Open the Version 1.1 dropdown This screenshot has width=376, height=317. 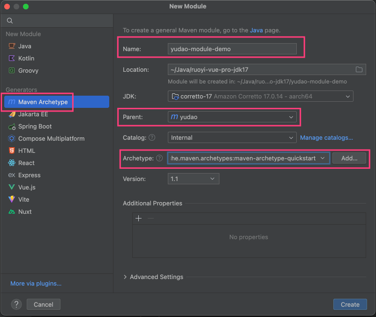(193, 179)
